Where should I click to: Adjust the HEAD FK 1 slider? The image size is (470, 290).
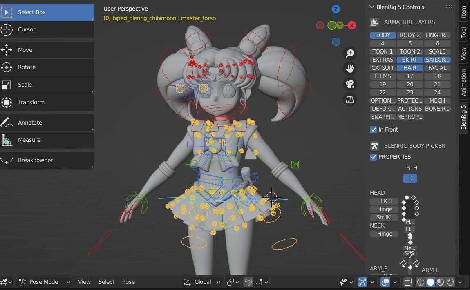pyautogui.click(x=384, y=201)
